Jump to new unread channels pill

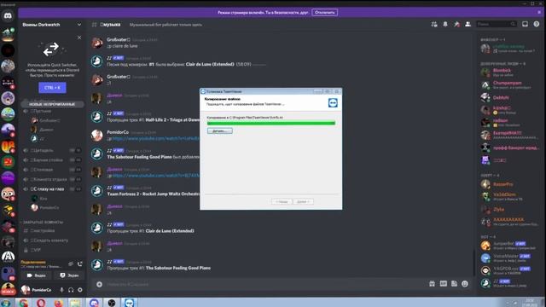(52, 104)
